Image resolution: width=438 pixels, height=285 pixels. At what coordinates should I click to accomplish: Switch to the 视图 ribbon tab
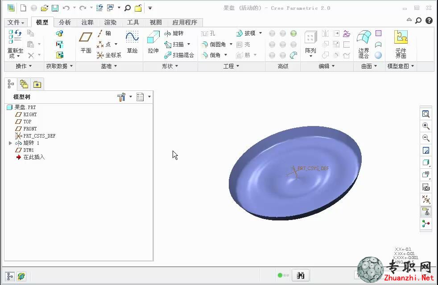[x=156, y=22]
